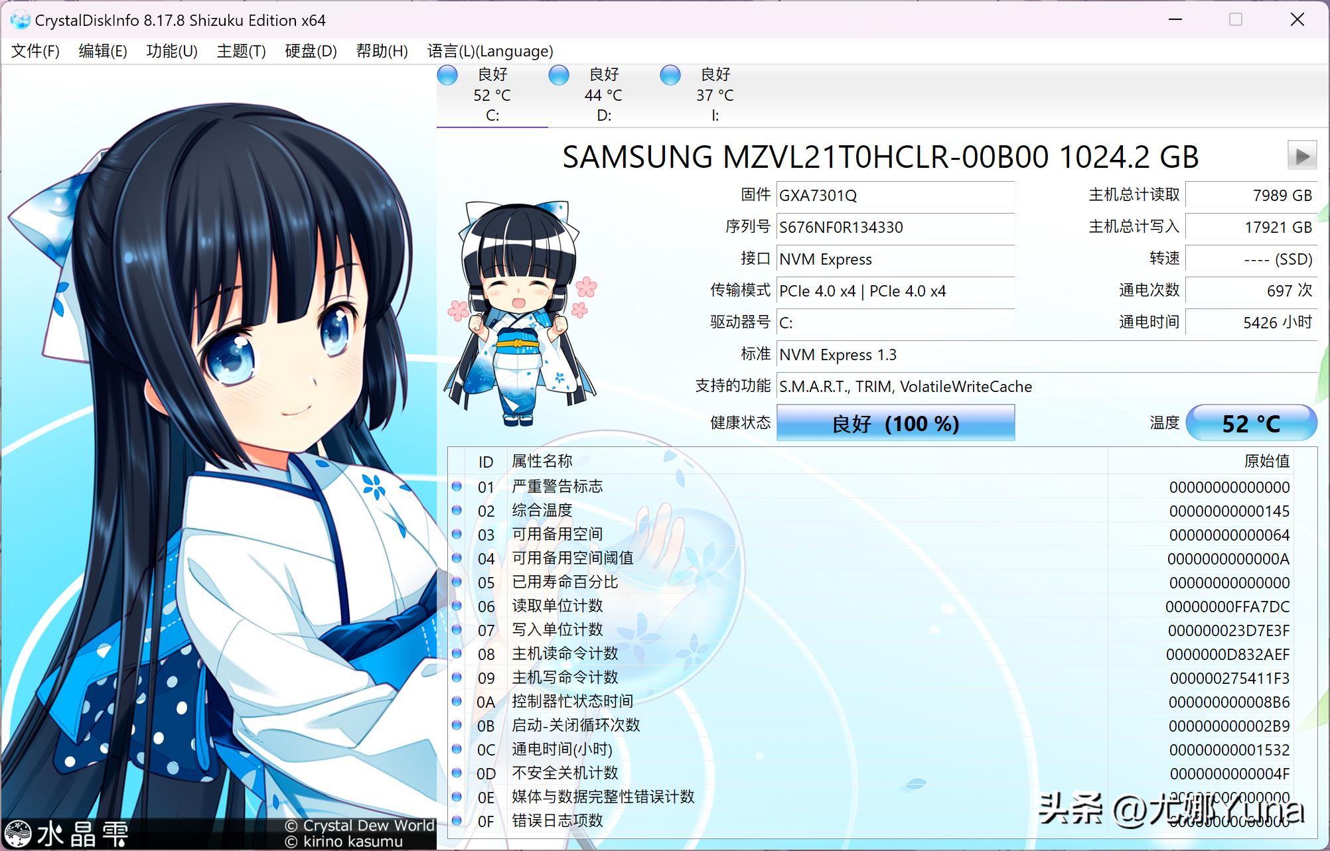This screenshot has height=851, width=1330.
Task: Open the 硬盘(D) disk selection menu
Action: (309, 51)
